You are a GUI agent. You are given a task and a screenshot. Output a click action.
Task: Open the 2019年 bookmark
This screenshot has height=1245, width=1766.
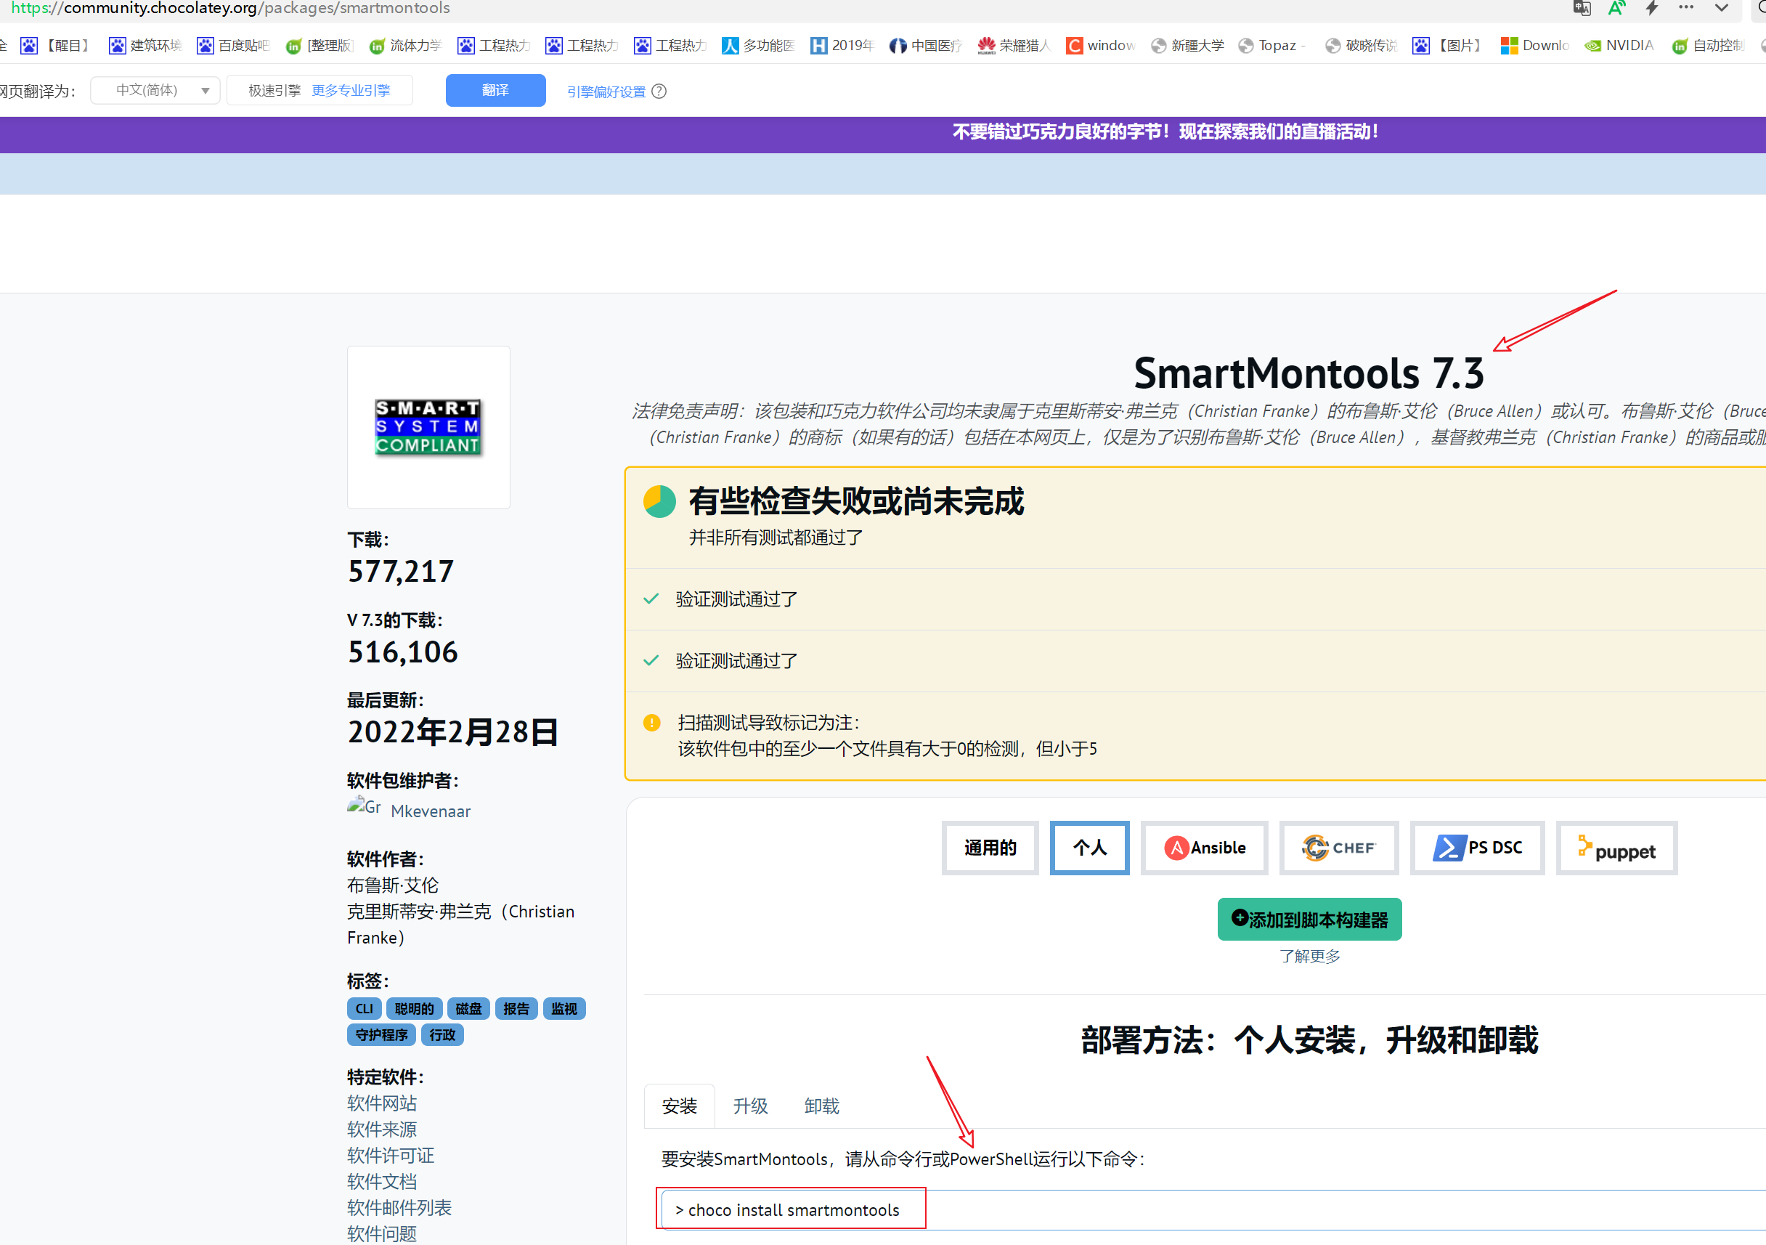(x=842, y=46)
